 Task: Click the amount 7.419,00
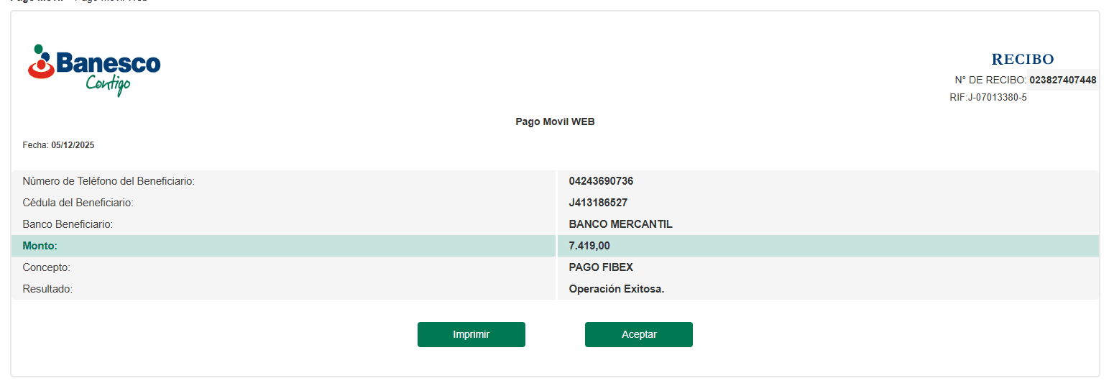click(x=589, y=246)
